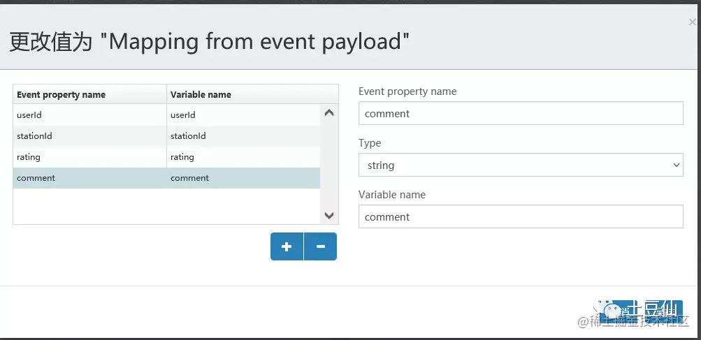
Task: Open the Type dropdown showing string
Action: click(x=521, y=165)
